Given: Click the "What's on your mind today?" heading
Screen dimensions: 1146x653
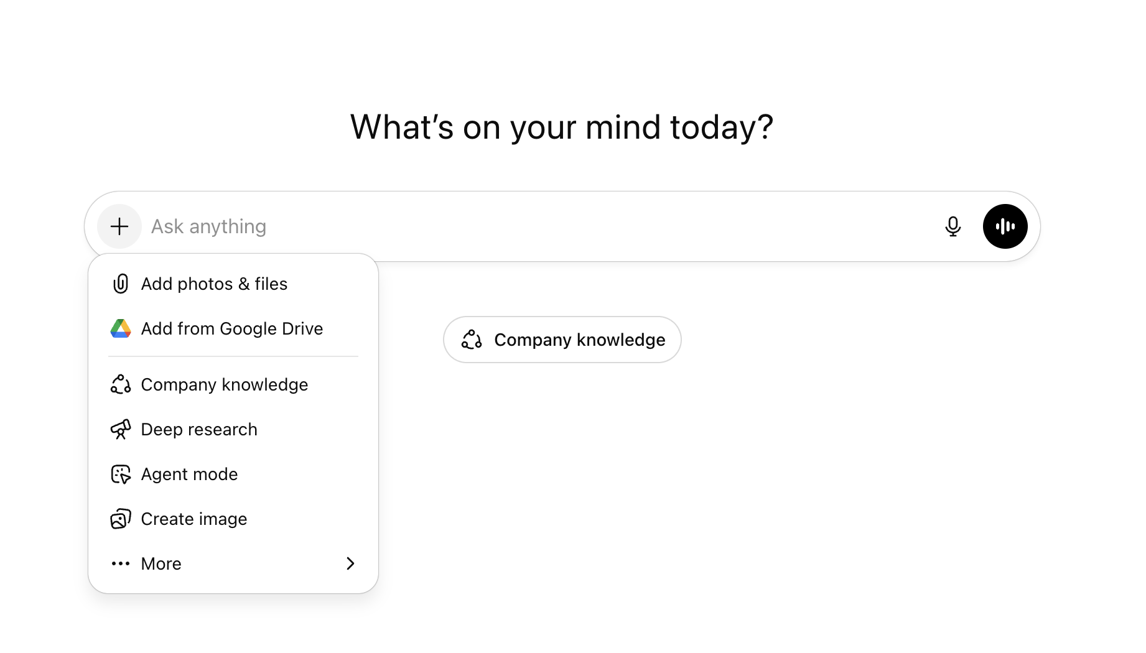Looking at the screenshot, I should click(x=561, y=127).
